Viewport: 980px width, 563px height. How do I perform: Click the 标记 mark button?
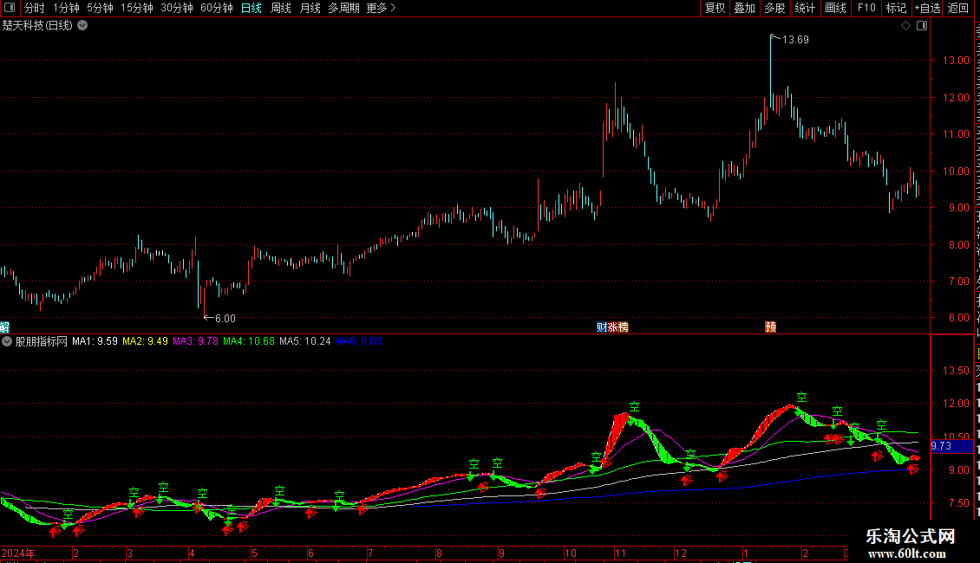896,8
